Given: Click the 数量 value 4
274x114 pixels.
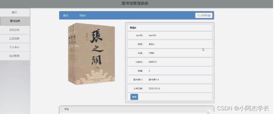Looking at the screenshot, I should 149,71.
